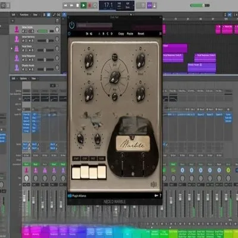Screen dimensions: 238x238
Task: Click the Paste button in plugin toolbar
Action: [130, 34]
